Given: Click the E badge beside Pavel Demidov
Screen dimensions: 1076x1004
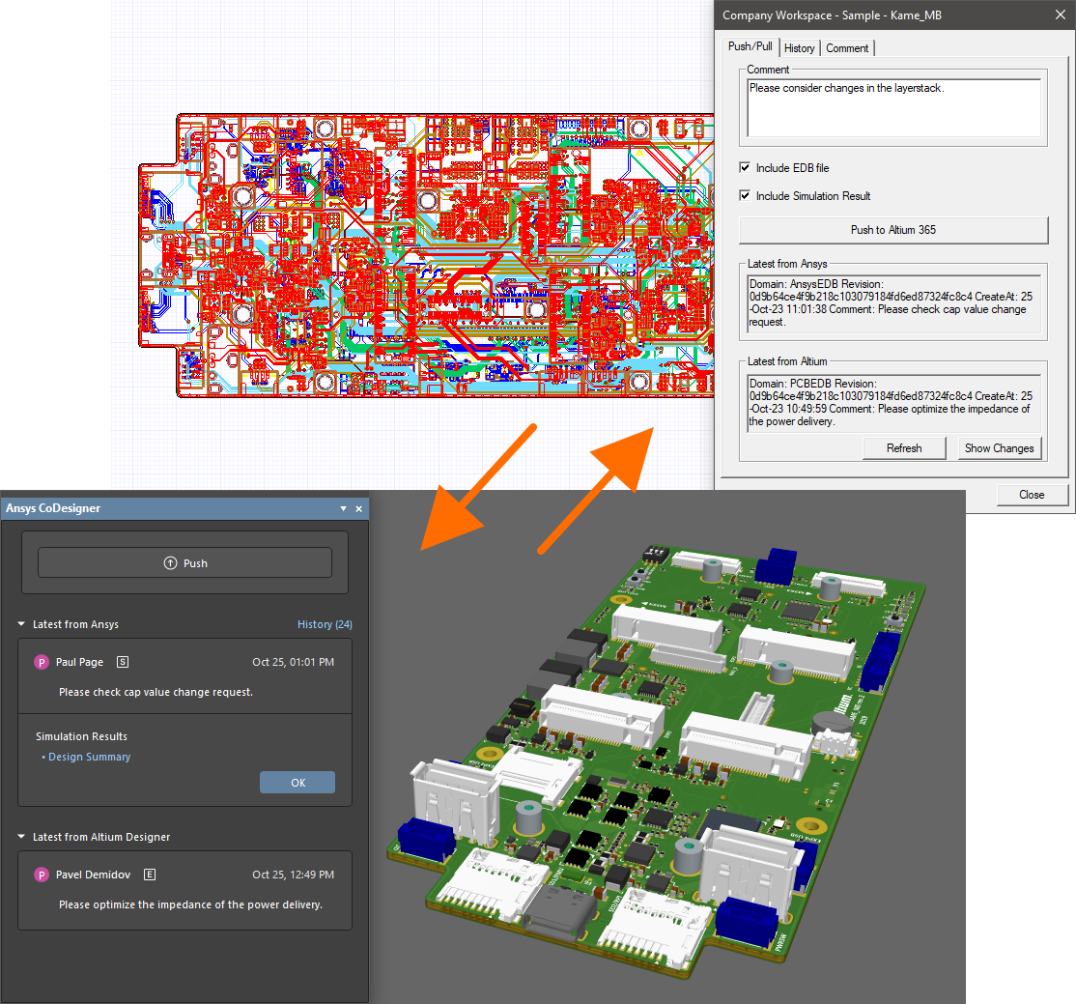Looking at the screenshot, I should (x=150, y=875).
